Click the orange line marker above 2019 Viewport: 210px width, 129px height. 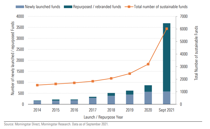[x=130, y=74]
